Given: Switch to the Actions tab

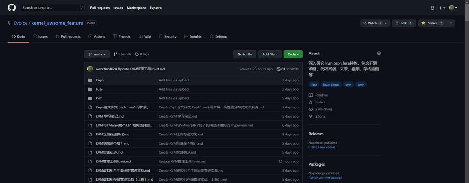Looking at the screenshot, I should coord(97,37).
